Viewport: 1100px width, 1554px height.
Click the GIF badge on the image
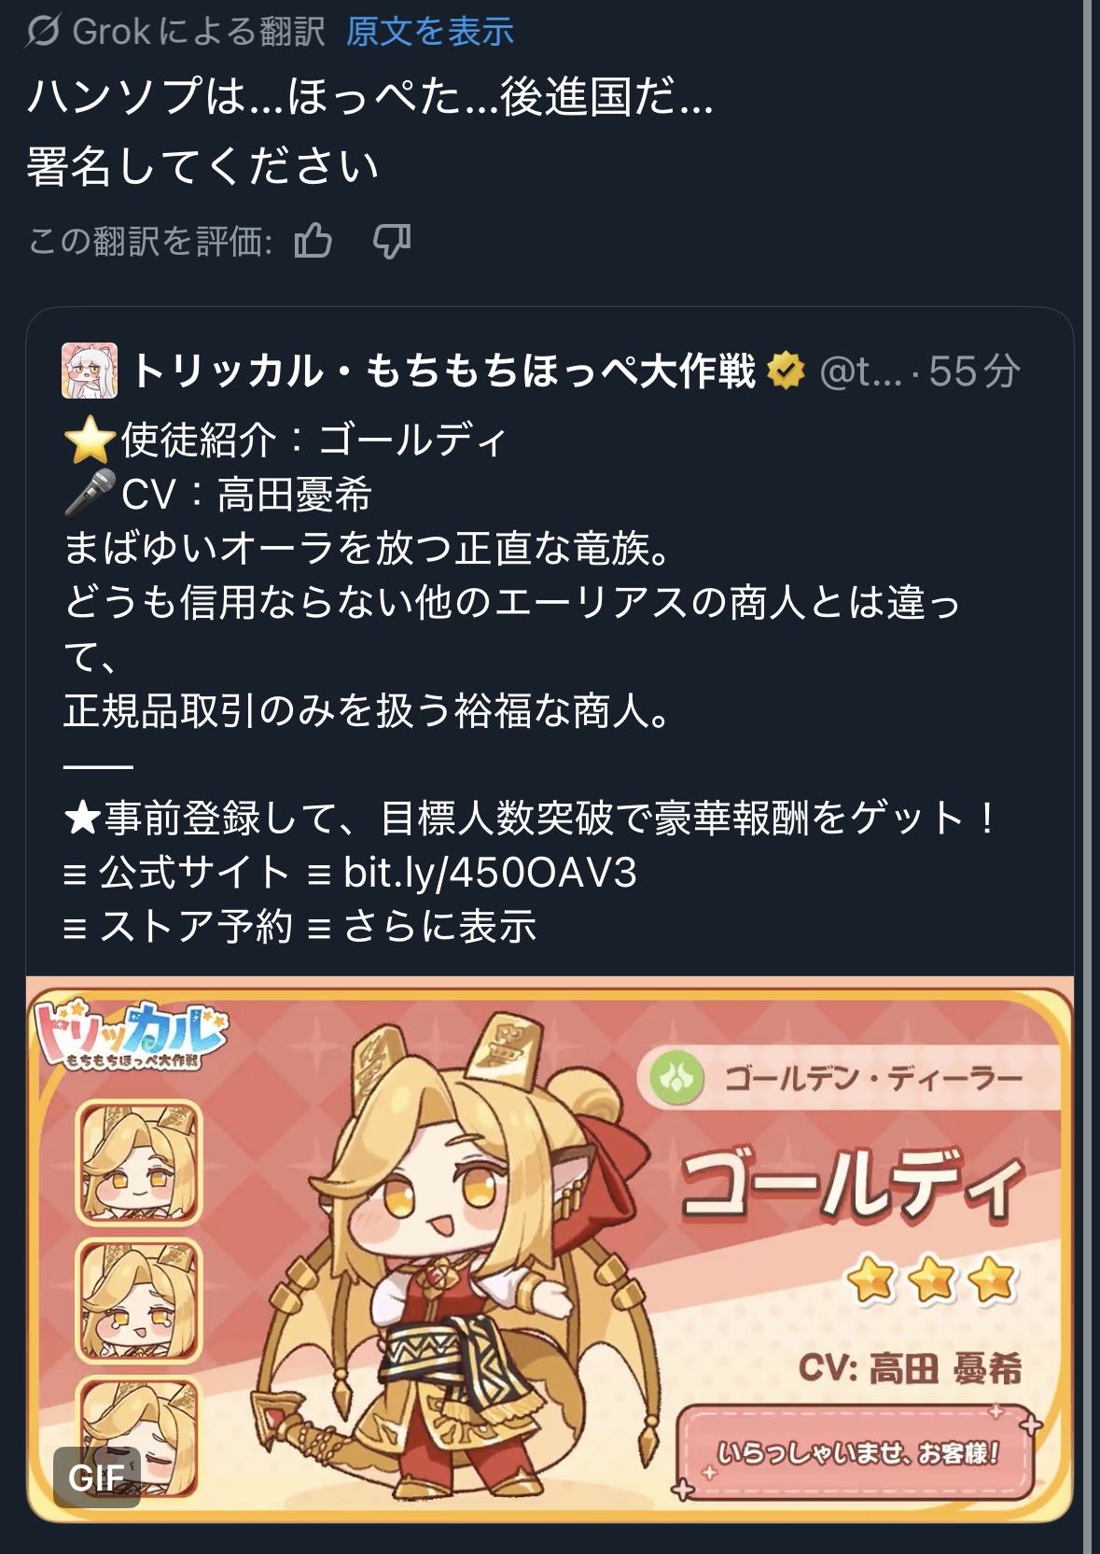(x=97, y=1477)
